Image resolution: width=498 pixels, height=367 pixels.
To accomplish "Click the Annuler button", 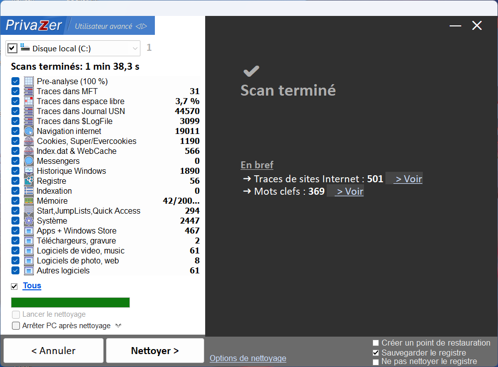I will coord(53,351).
